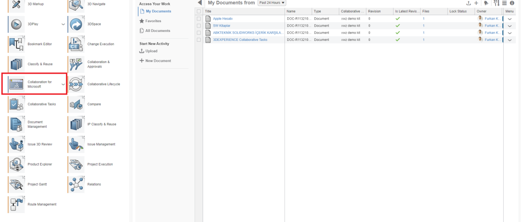521x222 pixels.
Task: Collapse the side panel with the left arrow
Action: coord(200,3)
